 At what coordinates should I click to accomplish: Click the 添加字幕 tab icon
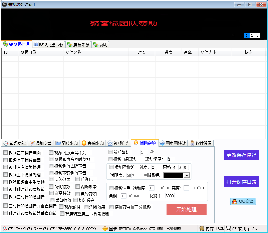32,143
